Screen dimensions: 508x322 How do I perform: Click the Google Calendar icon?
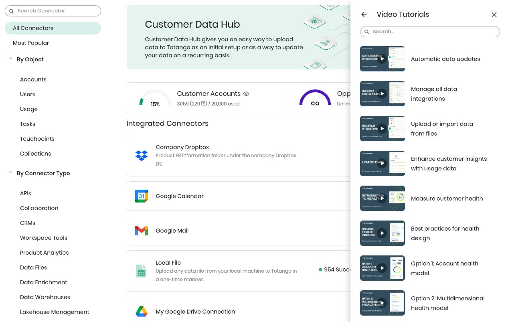[x=142, y=196]
